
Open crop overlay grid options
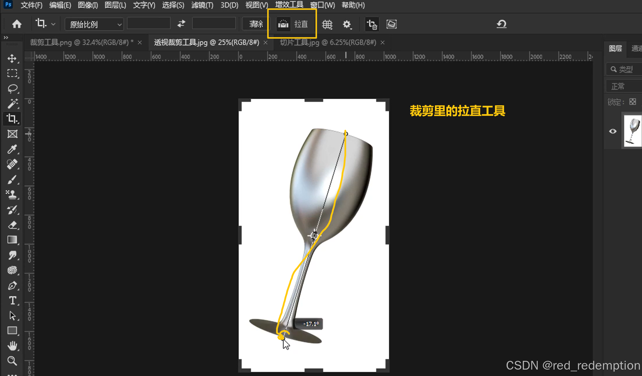coord(327,24)
